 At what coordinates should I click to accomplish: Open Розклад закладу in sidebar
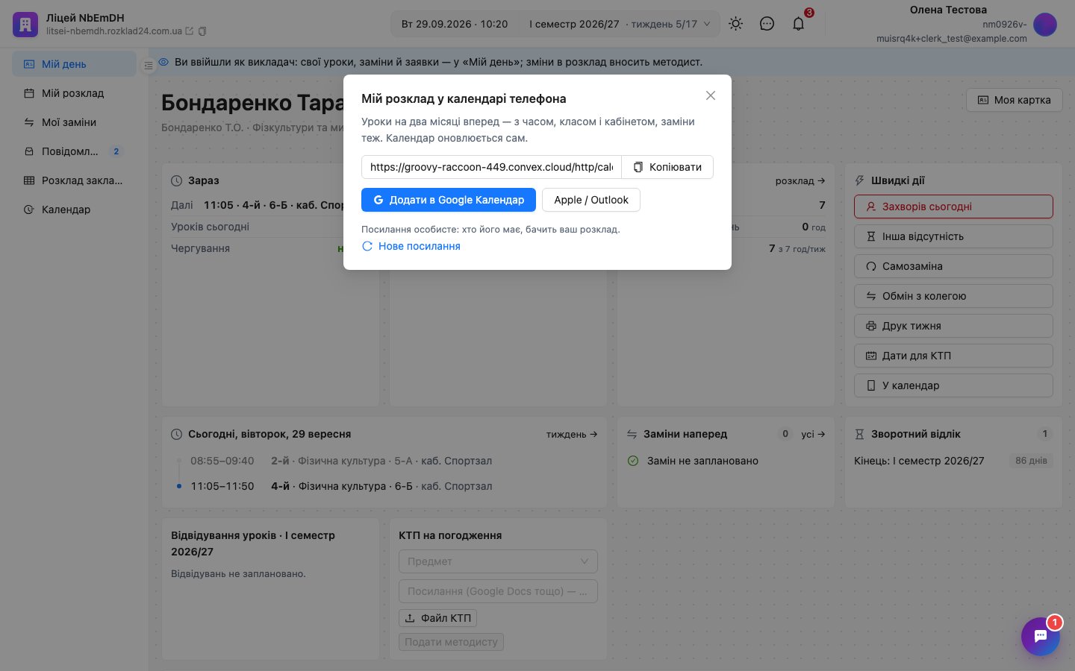point(74,180)
